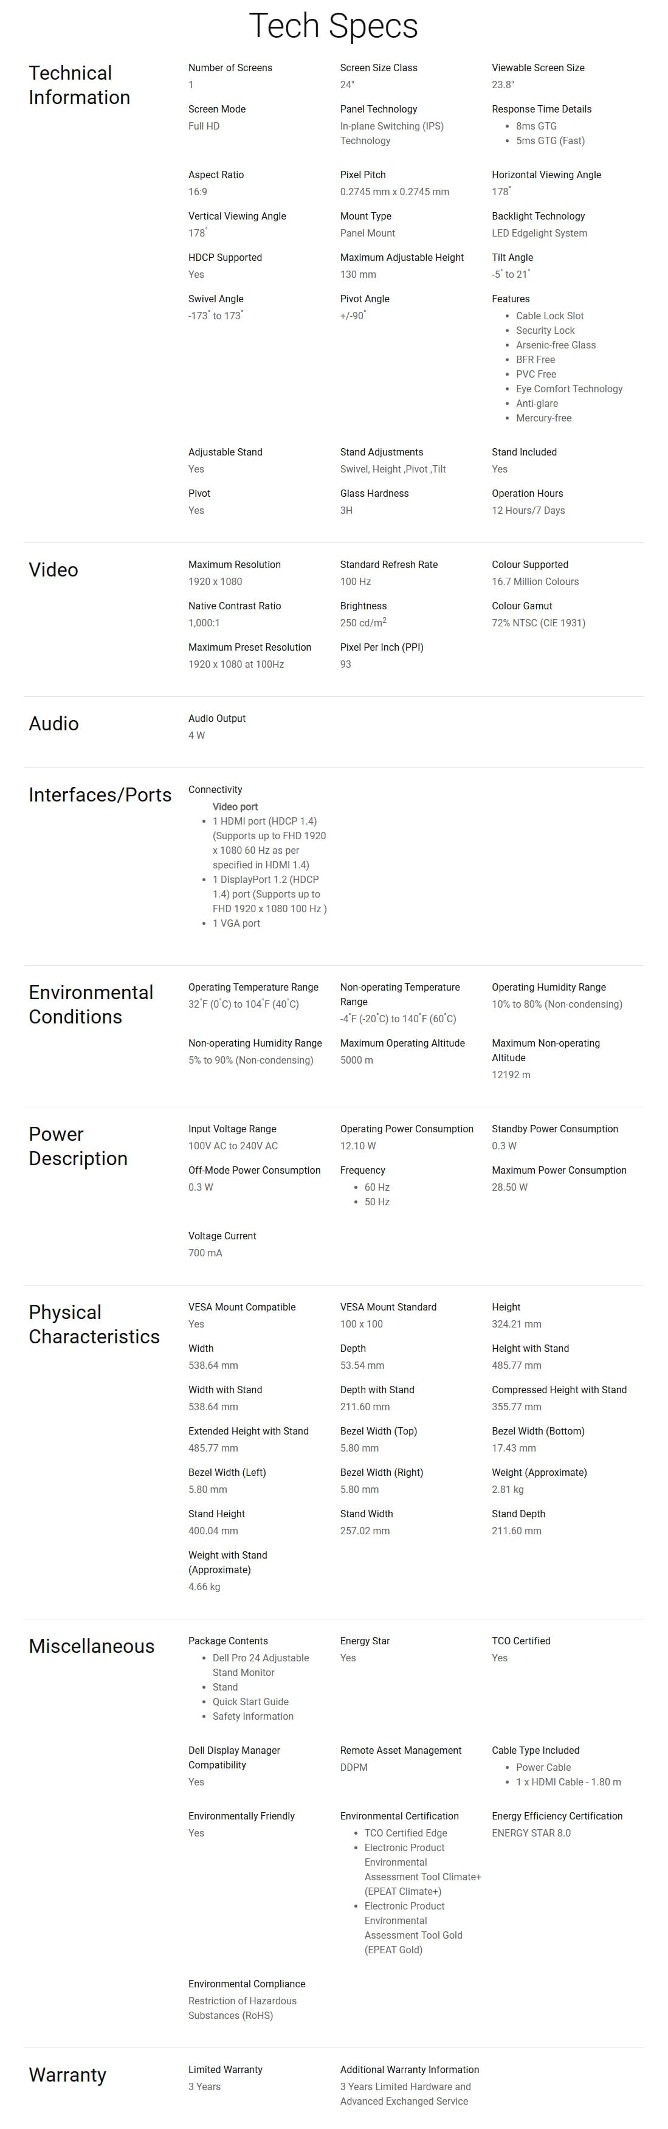Click the Miscellaneous section heading
This screenshot has width=668, height=2129.
[x=92, y=1646]
